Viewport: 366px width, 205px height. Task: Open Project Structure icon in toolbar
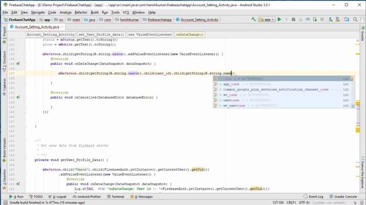(347, 19)
